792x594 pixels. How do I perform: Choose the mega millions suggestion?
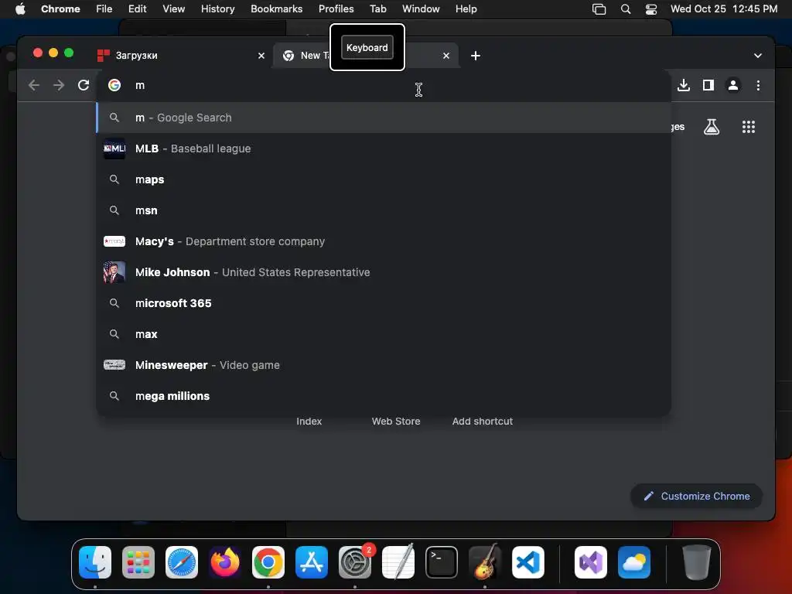(x=384, y=396)
